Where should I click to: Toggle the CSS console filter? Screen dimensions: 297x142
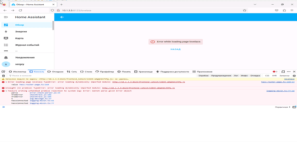coord(267,76)
